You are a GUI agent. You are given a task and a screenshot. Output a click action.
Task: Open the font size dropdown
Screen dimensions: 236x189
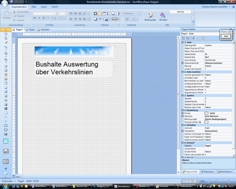pyautogui.click(x=65, y=14)
